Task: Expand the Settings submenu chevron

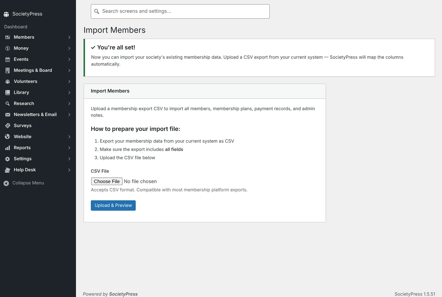Action: 69,159
